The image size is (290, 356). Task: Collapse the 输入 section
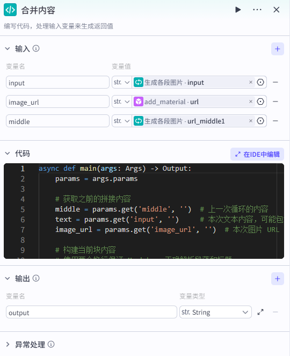pyautogui.click(x=8, y=48)
